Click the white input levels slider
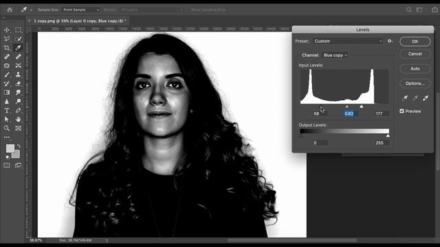The image size is (440, 247). click(362, 106)
